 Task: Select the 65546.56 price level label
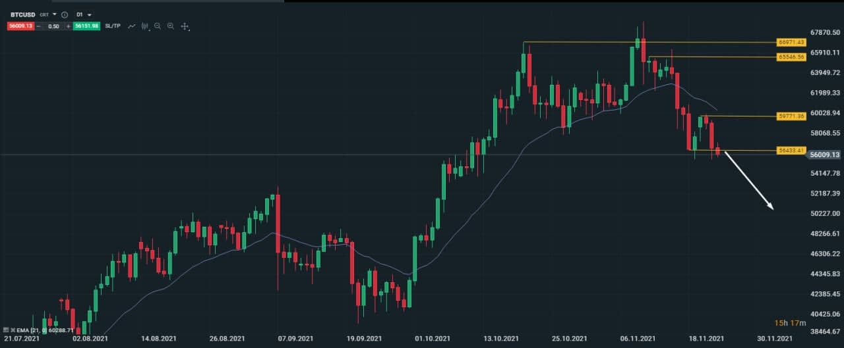coord(791,57)
